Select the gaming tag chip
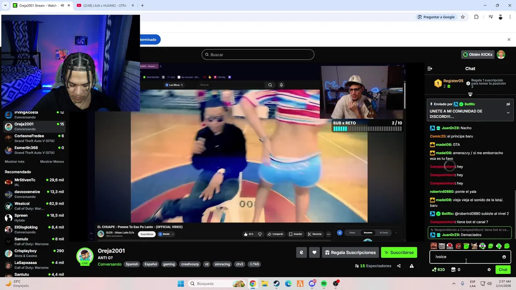Viewport: 516px width, 290px height. [x=169, y=264]
